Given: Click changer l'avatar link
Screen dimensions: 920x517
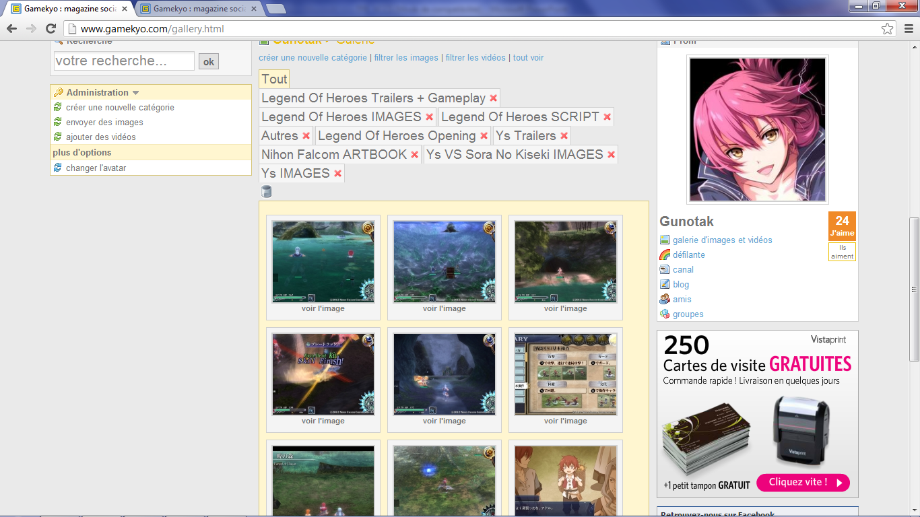Looking at the screenshot, I should 96,168.
